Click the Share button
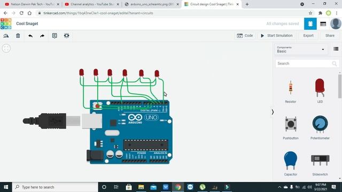 click(x=330, y=36)
